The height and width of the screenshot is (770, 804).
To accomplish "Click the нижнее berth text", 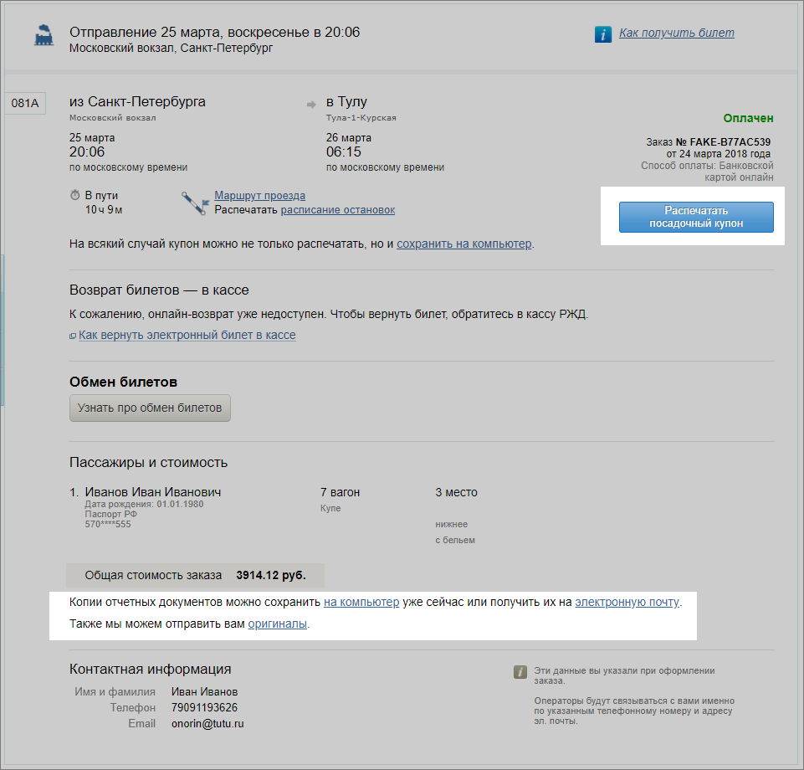I will tap(452, 524).
